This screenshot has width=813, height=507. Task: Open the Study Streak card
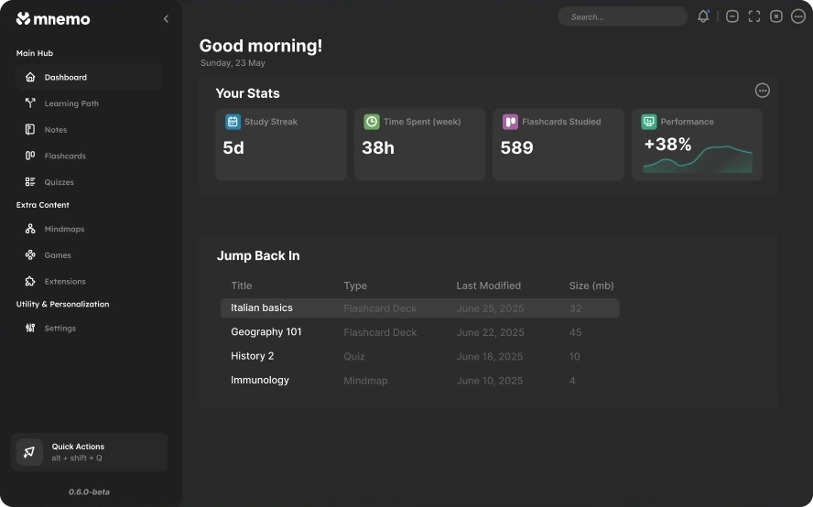281,144
